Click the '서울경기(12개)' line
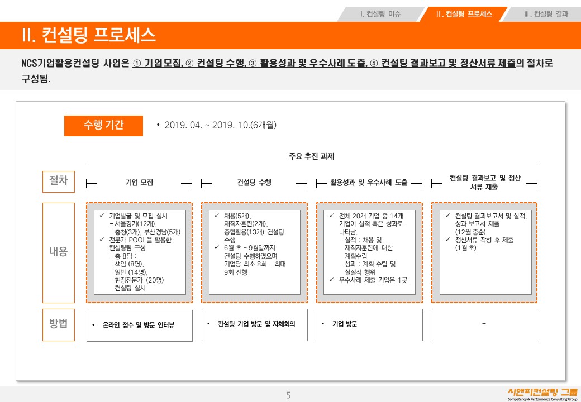The height and width of the screenshot is (402, 581). point(136,223)
